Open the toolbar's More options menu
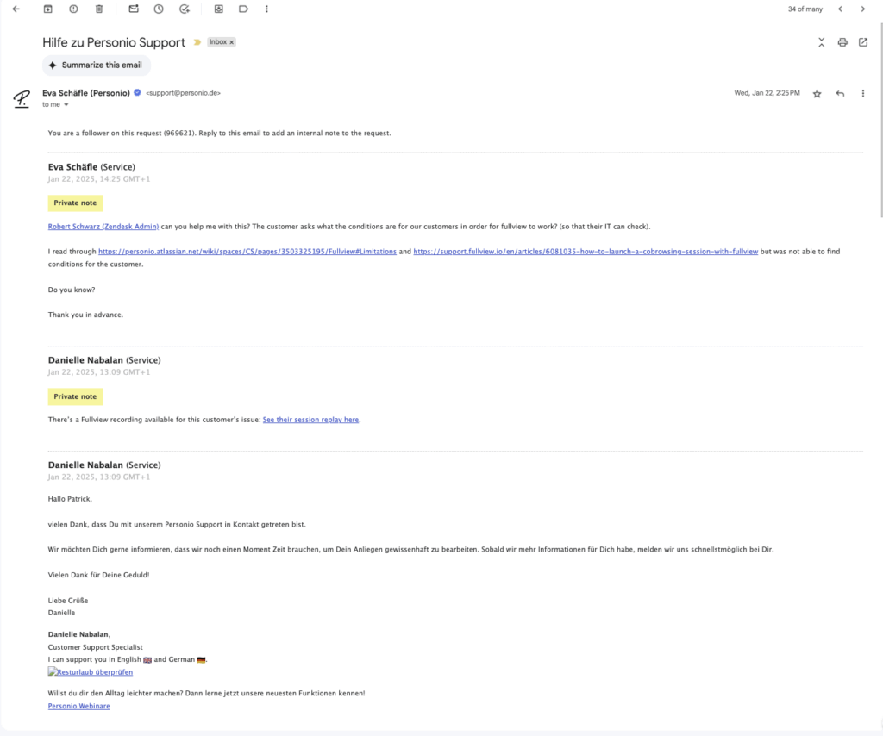 (x=266, y=9)
